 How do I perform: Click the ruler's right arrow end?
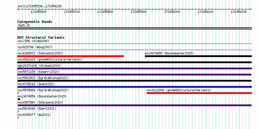(251, 9)
